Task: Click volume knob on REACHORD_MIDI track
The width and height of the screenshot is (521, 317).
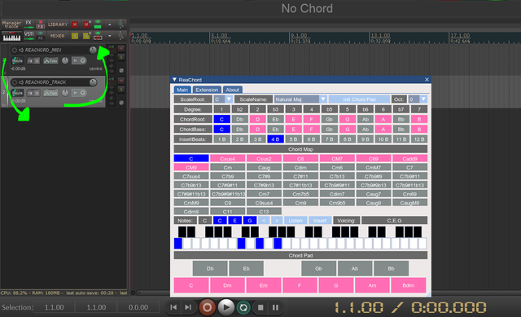Action: (93, 51)
